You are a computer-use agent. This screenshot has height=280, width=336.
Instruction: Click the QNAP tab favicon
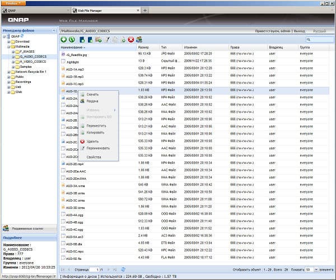tap(4, 10)
